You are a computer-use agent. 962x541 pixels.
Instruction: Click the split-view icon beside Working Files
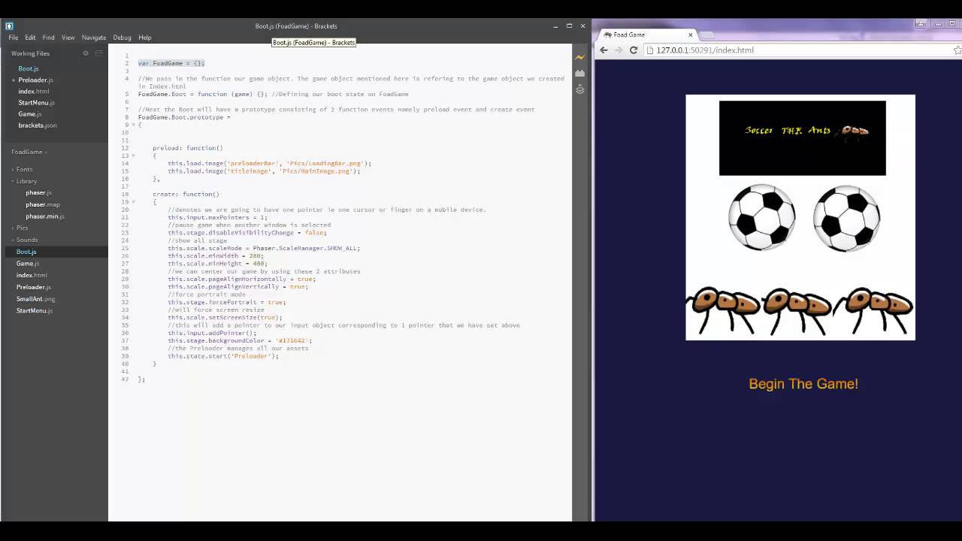(98, 53)
